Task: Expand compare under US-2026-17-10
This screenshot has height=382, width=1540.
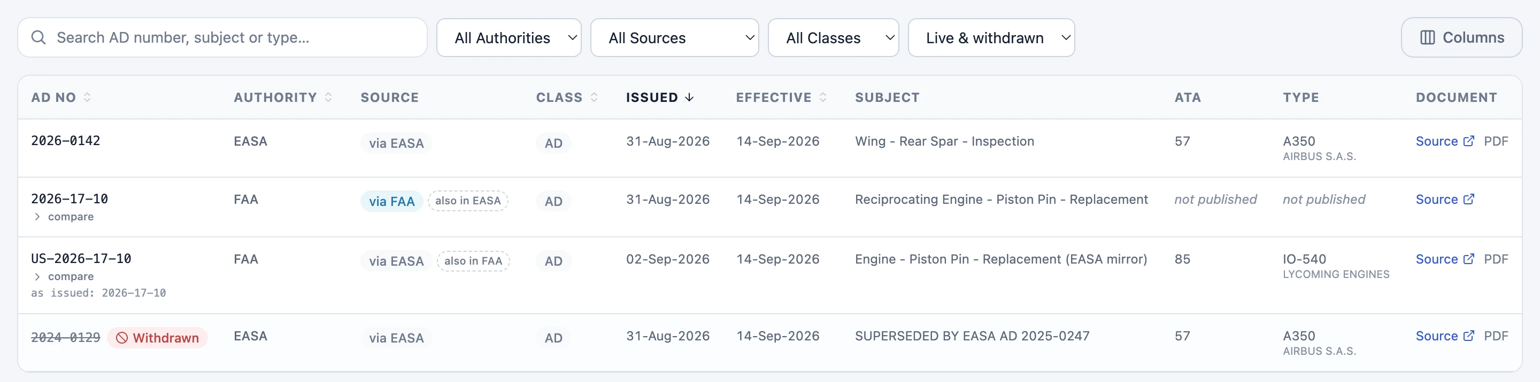Action: (x=64, y=276)
